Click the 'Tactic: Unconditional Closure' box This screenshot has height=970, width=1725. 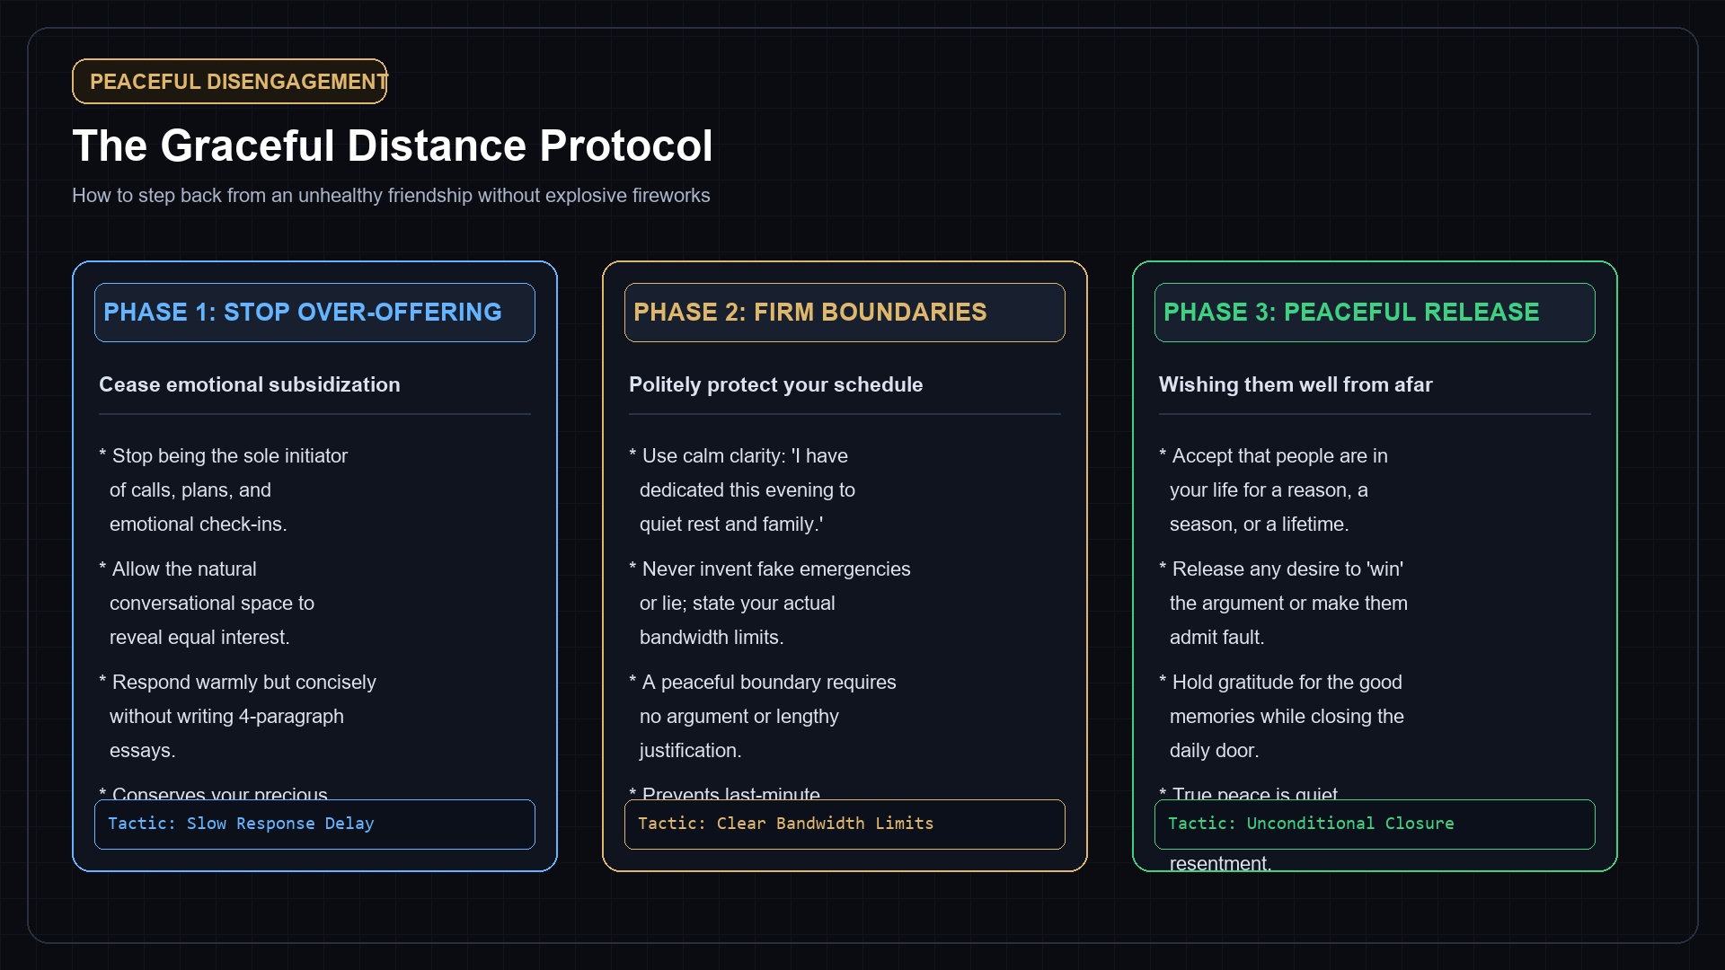pyautogui.click(x=1375, y=824)
